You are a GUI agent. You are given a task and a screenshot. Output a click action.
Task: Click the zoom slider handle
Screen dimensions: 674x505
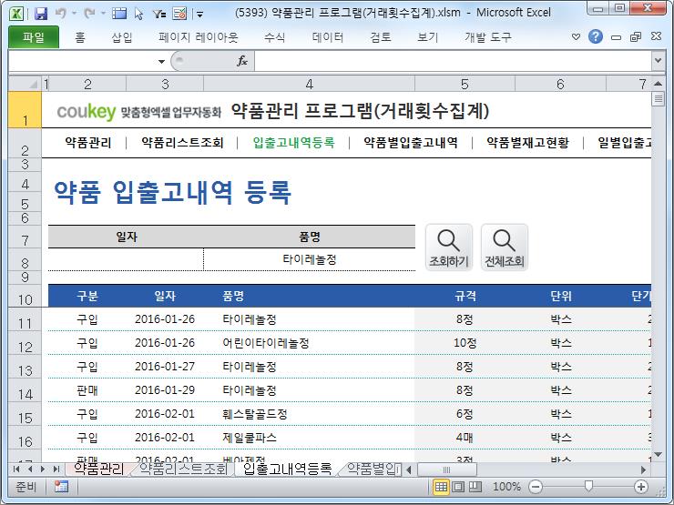[x=588, y=487]
